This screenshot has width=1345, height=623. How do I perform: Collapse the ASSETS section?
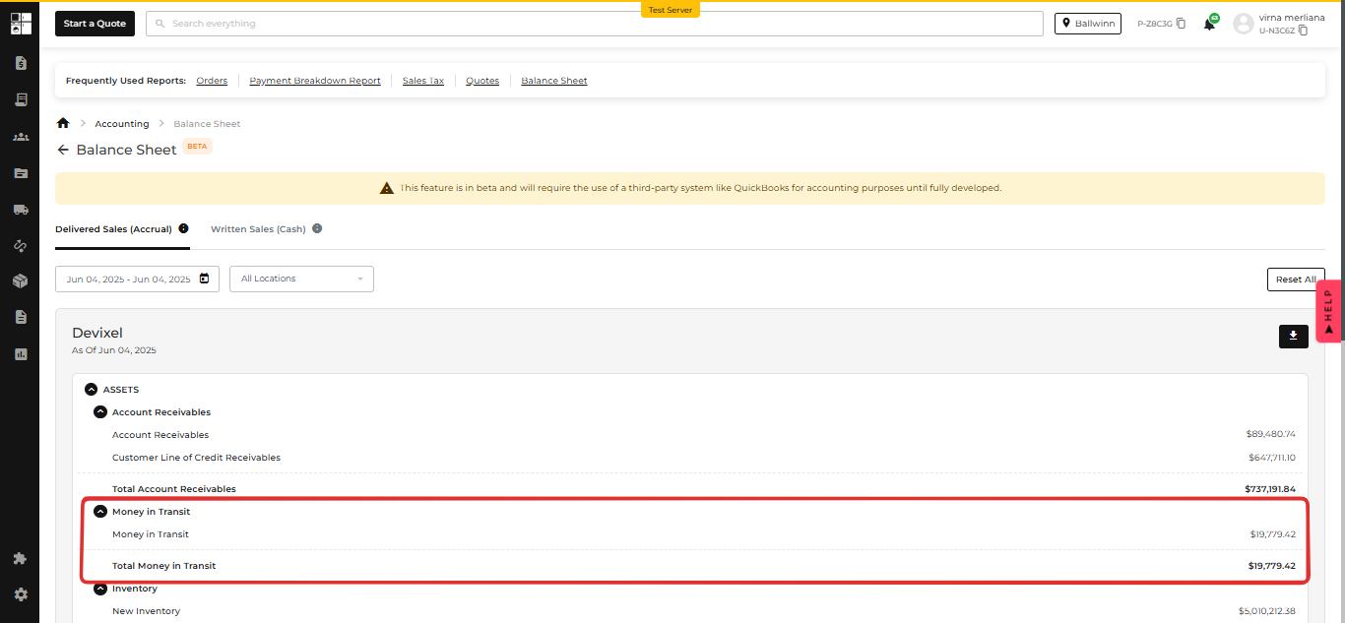tap(91, 390)
